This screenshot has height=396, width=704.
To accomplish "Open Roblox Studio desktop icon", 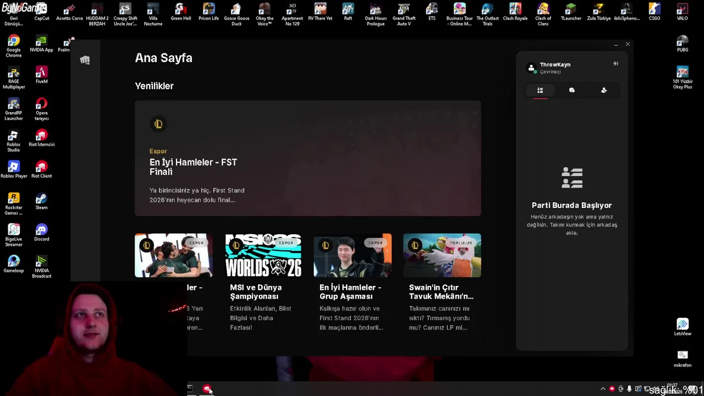I will coord(14,140).
